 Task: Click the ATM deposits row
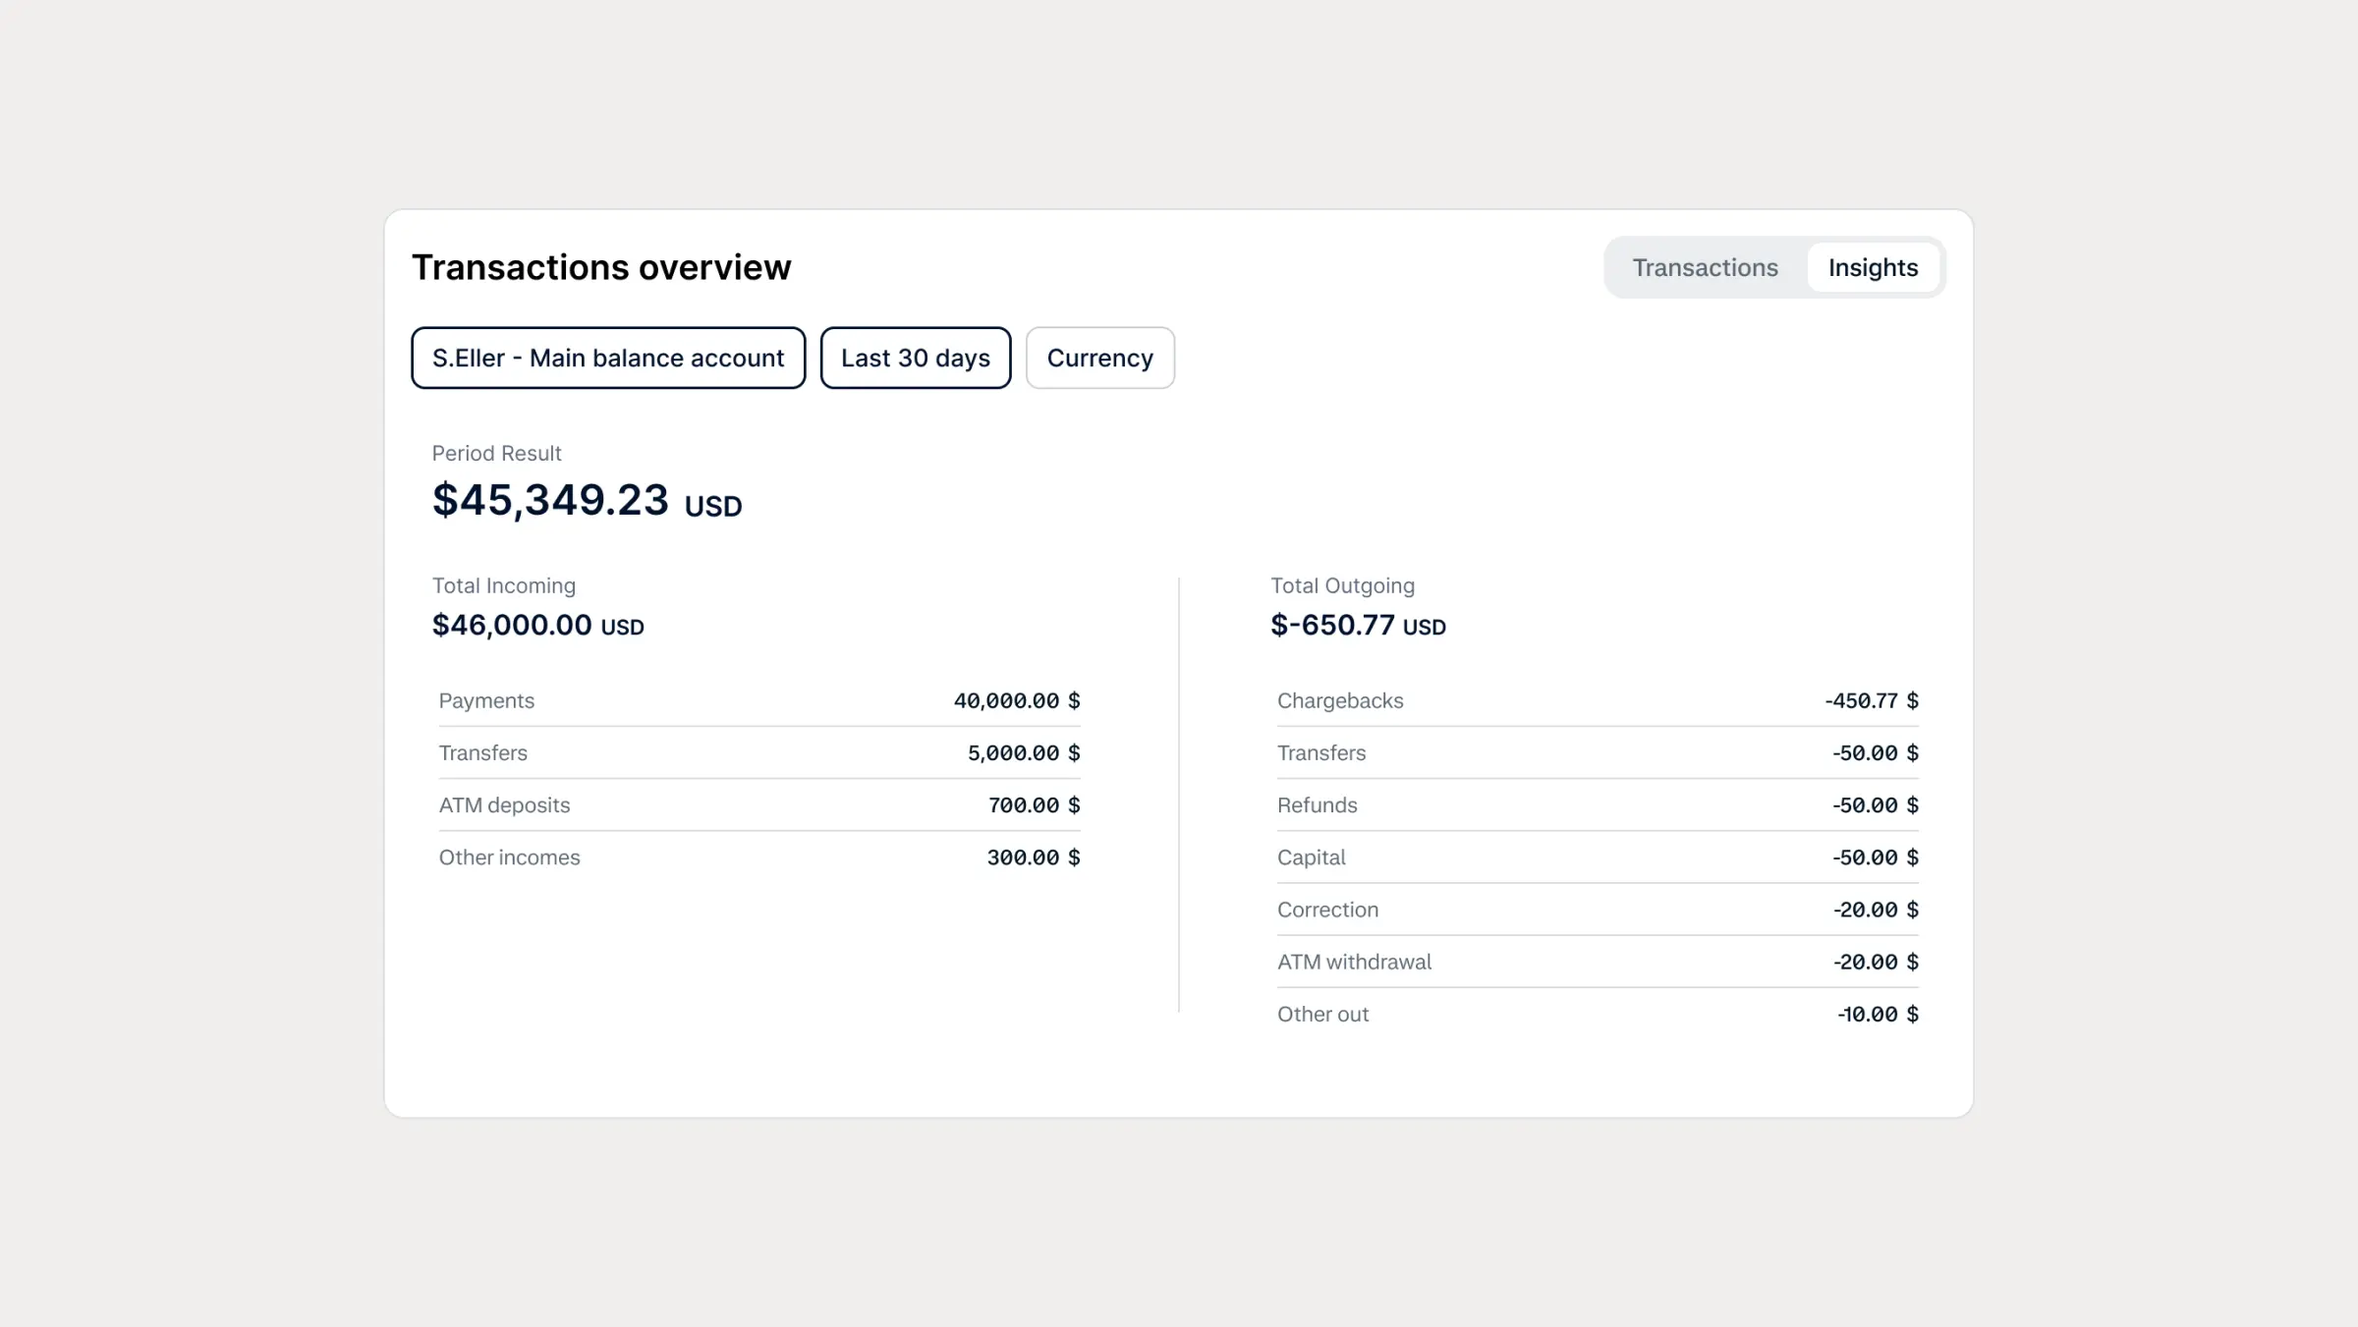[x=757, y=804]
